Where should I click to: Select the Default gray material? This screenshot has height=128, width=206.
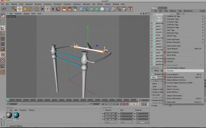click(x=9, y=116)
